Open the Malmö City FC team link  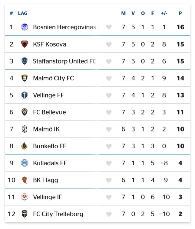[53, 78]
